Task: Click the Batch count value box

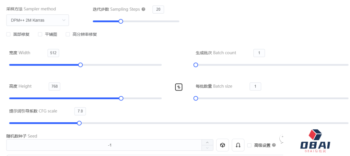Action: 259,53
